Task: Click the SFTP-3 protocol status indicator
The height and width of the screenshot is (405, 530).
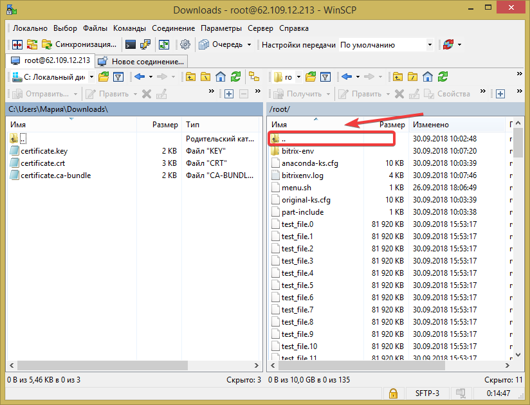Action: tap(427, 393)
